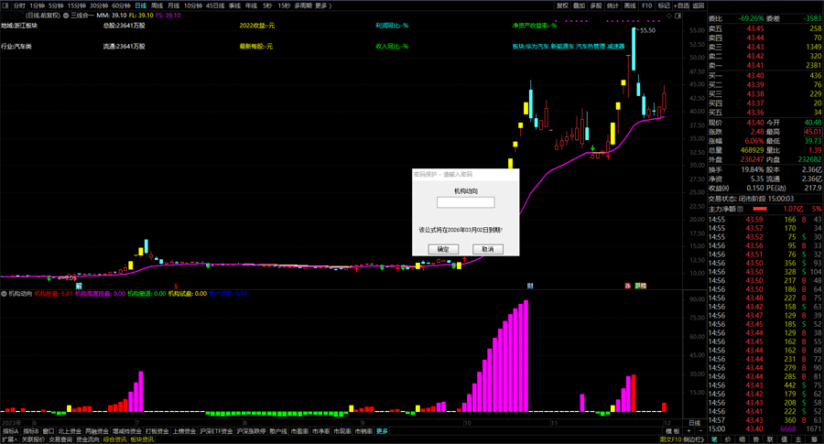The width and height of the screenshot is (824, 444).
Task: Select the 北上资金 indicator tab
Action: (70, 430)
